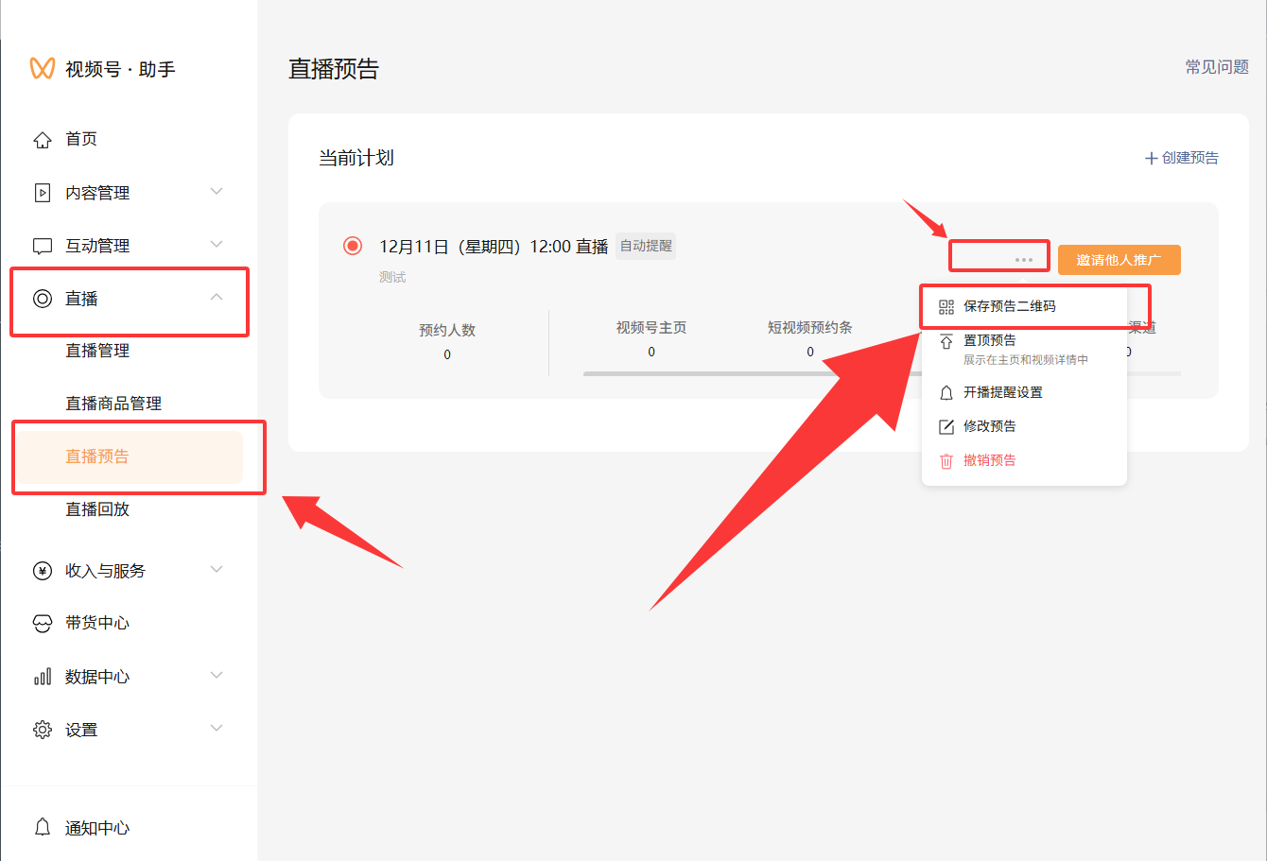This screenshot has height=861, width=1267.
Task: Choose 保存预告二维码 from the menu
Action: pyautogui.click(x=1009, y=306)
